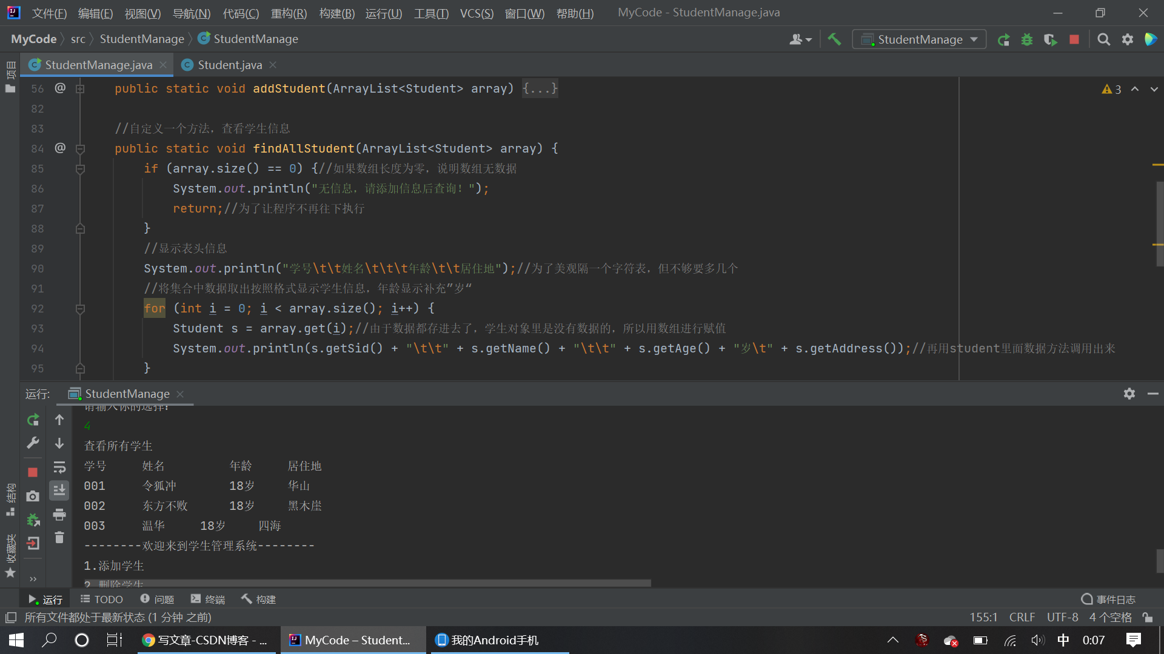
Task: Show the 3 warnings inspection widget
Action: [x=1111, y=89]
